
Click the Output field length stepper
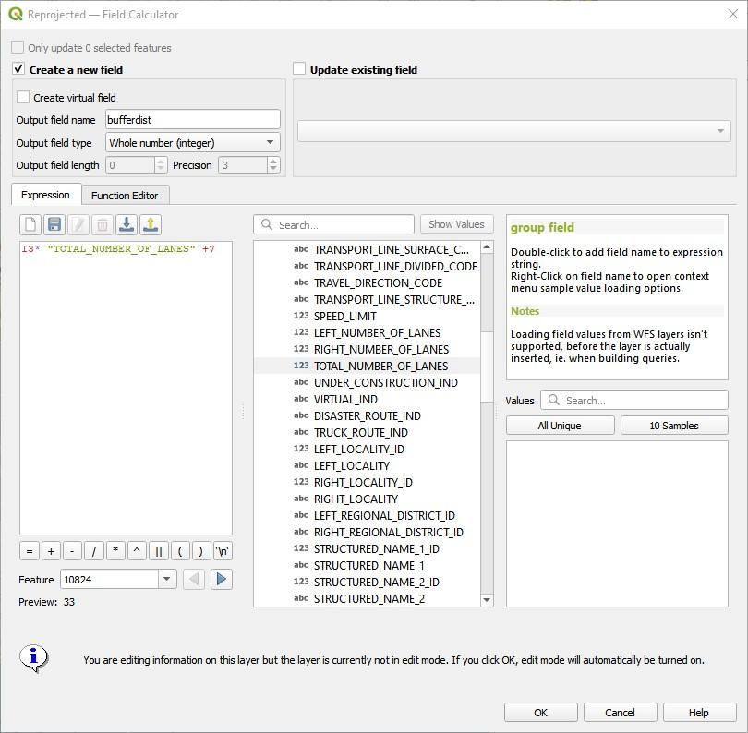161,165
